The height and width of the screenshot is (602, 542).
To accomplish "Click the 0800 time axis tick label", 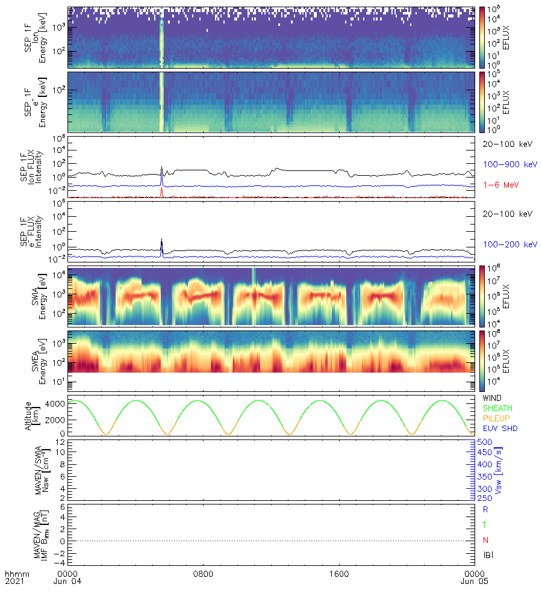I will 203,574.
